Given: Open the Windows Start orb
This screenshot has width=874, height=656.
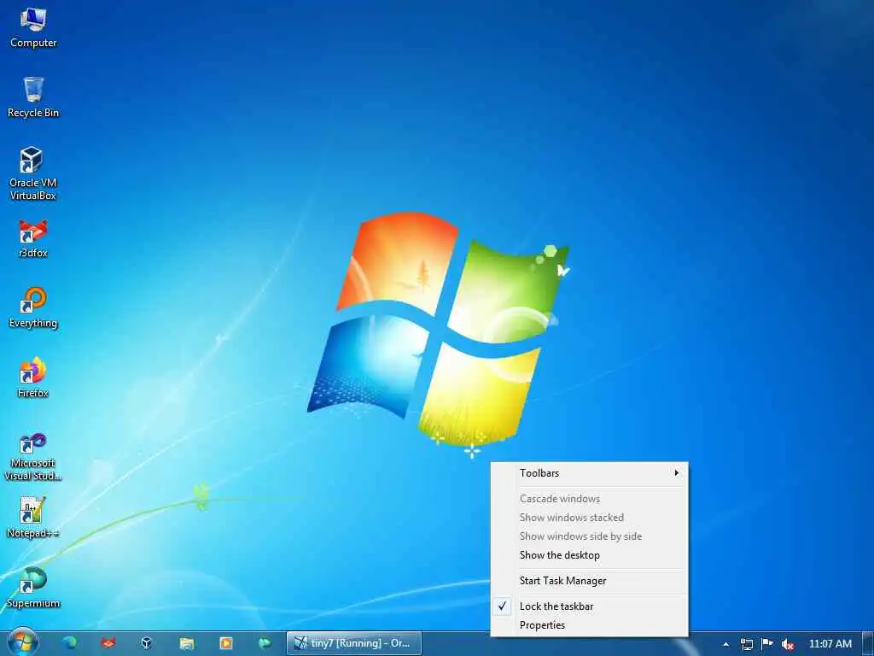Looking at the screenshot, I should coord(22,643).
